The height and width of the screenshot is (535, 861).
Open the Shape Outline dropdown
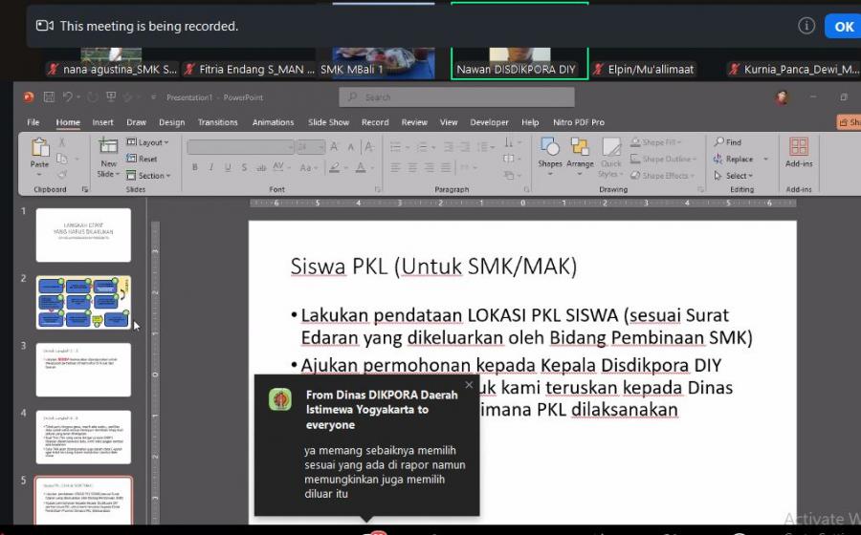coord(663,159)
